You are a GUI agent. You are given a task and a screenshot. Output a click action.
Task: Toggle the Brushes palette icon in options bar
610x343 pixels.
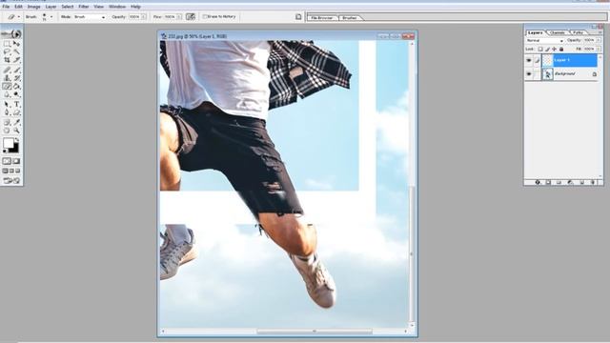298,17
